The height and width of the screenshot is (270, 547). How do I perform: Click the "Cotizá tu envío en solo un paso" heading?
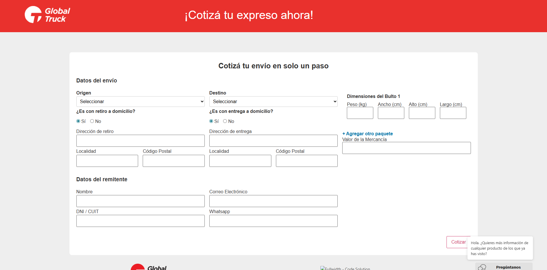273,66
